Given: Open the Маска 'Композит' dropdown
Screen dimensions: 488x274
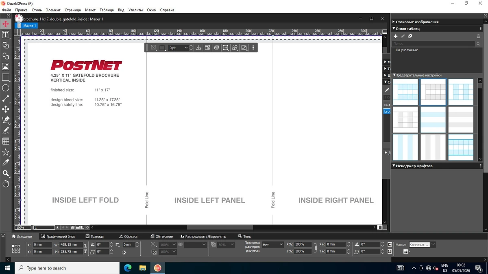Looking at the screenshot, I should [433, 244].
